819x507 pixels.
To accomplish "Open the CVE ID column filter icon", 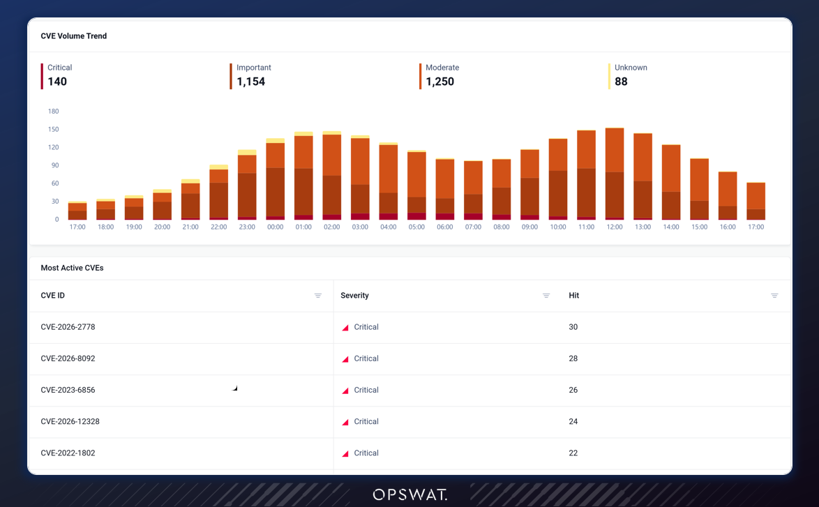I will [x=317, y=296].
